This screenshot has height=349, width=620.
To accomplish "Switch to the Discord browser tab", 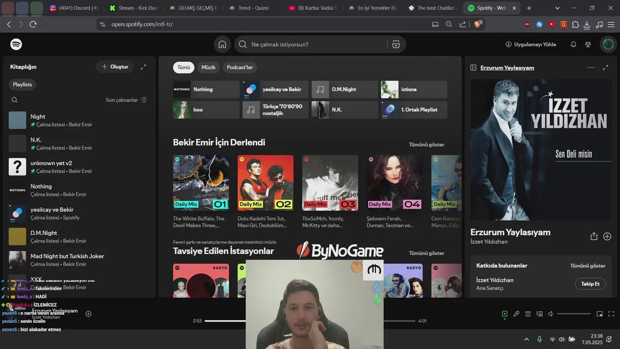I will click(x=74, y=8).
